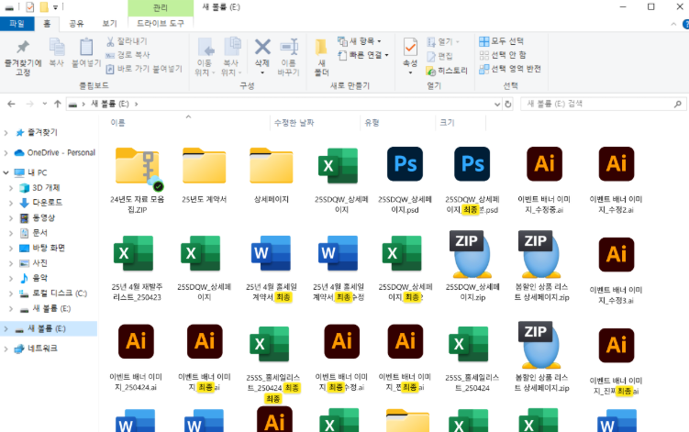The height and width of the screenshot is (432, 689).
Task: Click 선택 안 함 (Select none)
Action: coord(503,55)
